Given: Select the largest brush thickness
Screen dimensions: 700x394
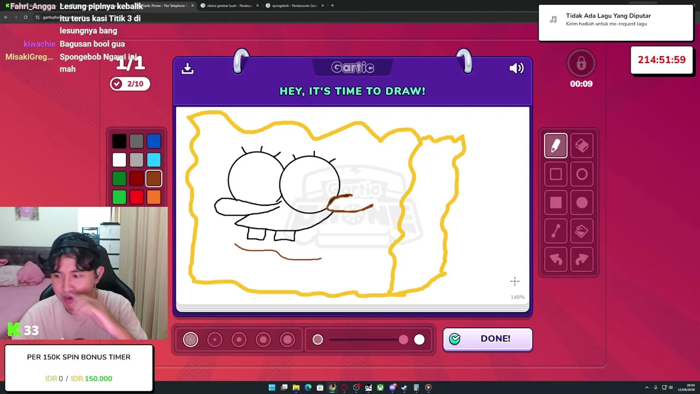Looking at the screenshot, I should 288,340.
